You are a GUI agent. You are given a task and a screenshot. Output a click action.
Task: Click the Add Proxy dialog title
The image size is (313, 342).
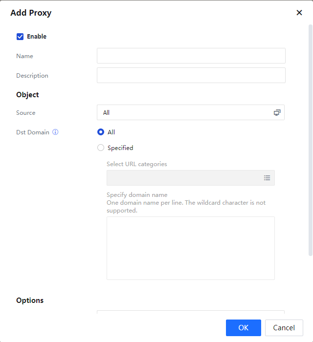click(x=31, y=13)
